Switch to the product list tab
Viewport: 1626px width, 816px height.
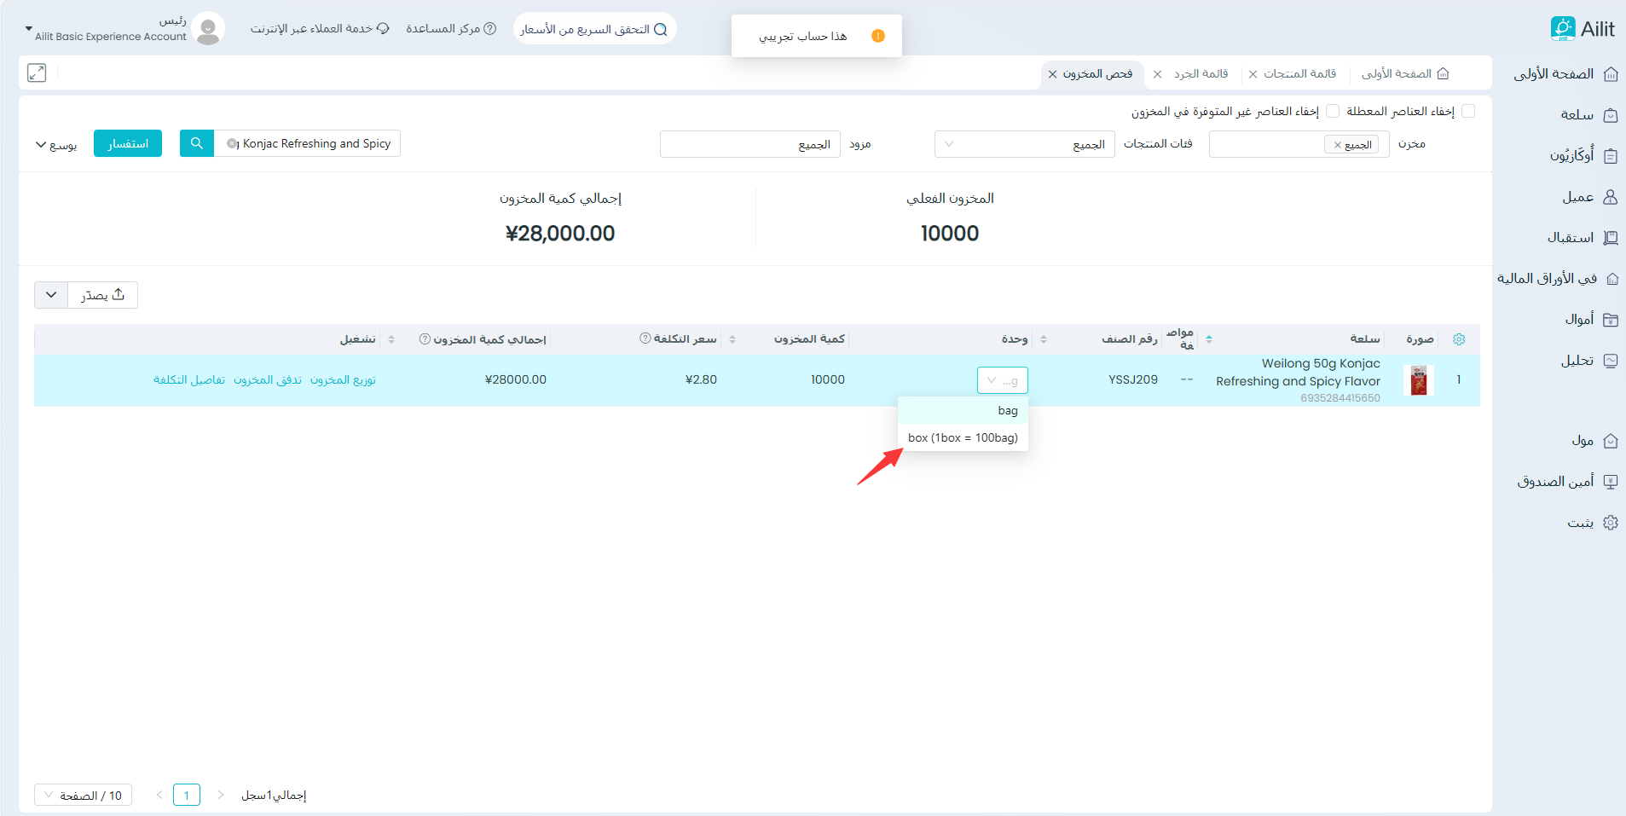1299,74
